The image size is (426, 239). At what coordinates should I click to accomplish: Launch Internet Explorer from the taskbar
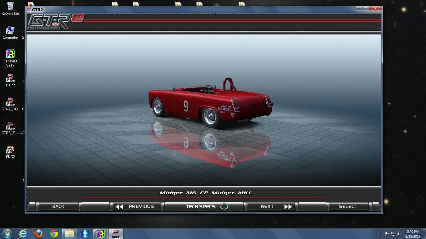point(23,234)
